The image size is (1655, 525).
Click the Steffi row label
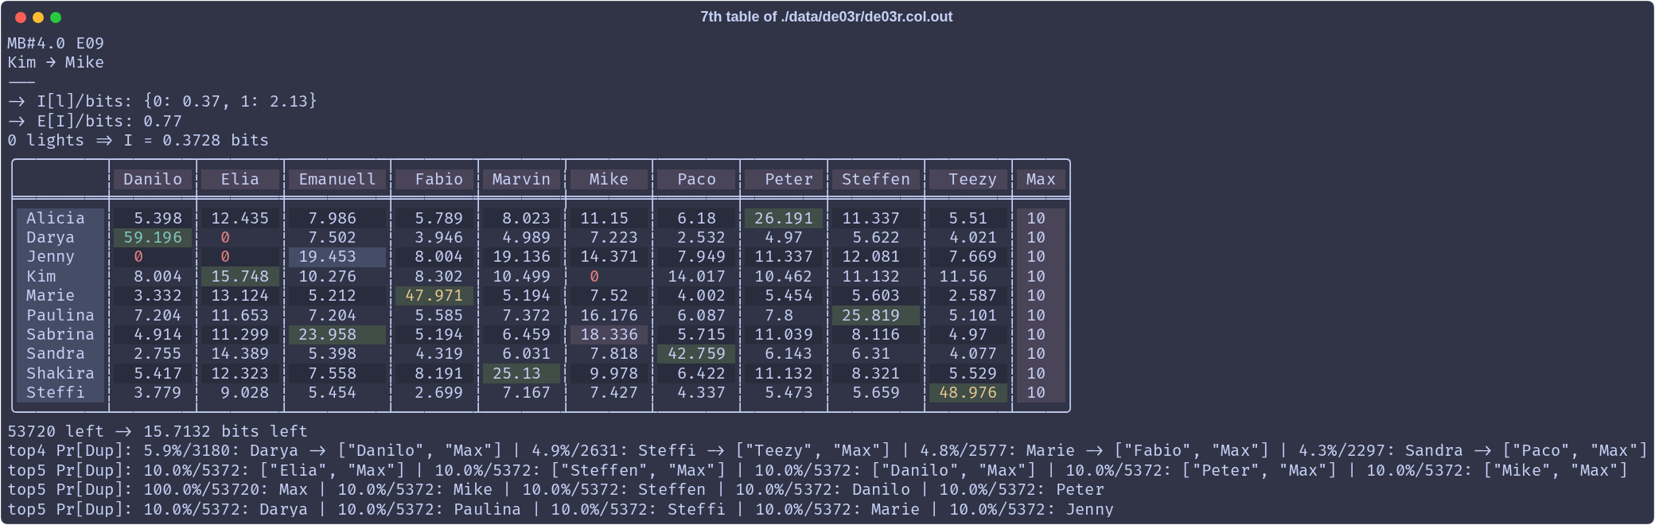click(60, 393)
